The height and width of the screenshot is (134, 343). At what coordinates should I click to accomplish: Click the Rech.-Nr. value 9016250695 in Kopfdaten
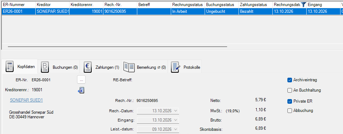147,101
